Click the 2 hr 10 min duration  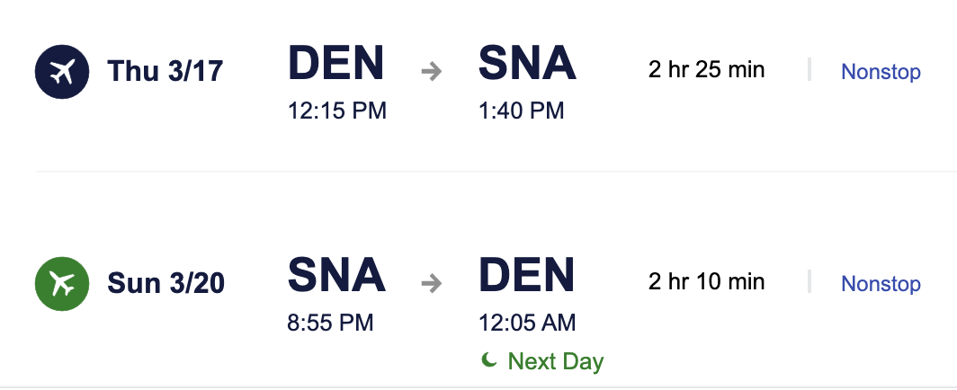(x=706, y=281)
